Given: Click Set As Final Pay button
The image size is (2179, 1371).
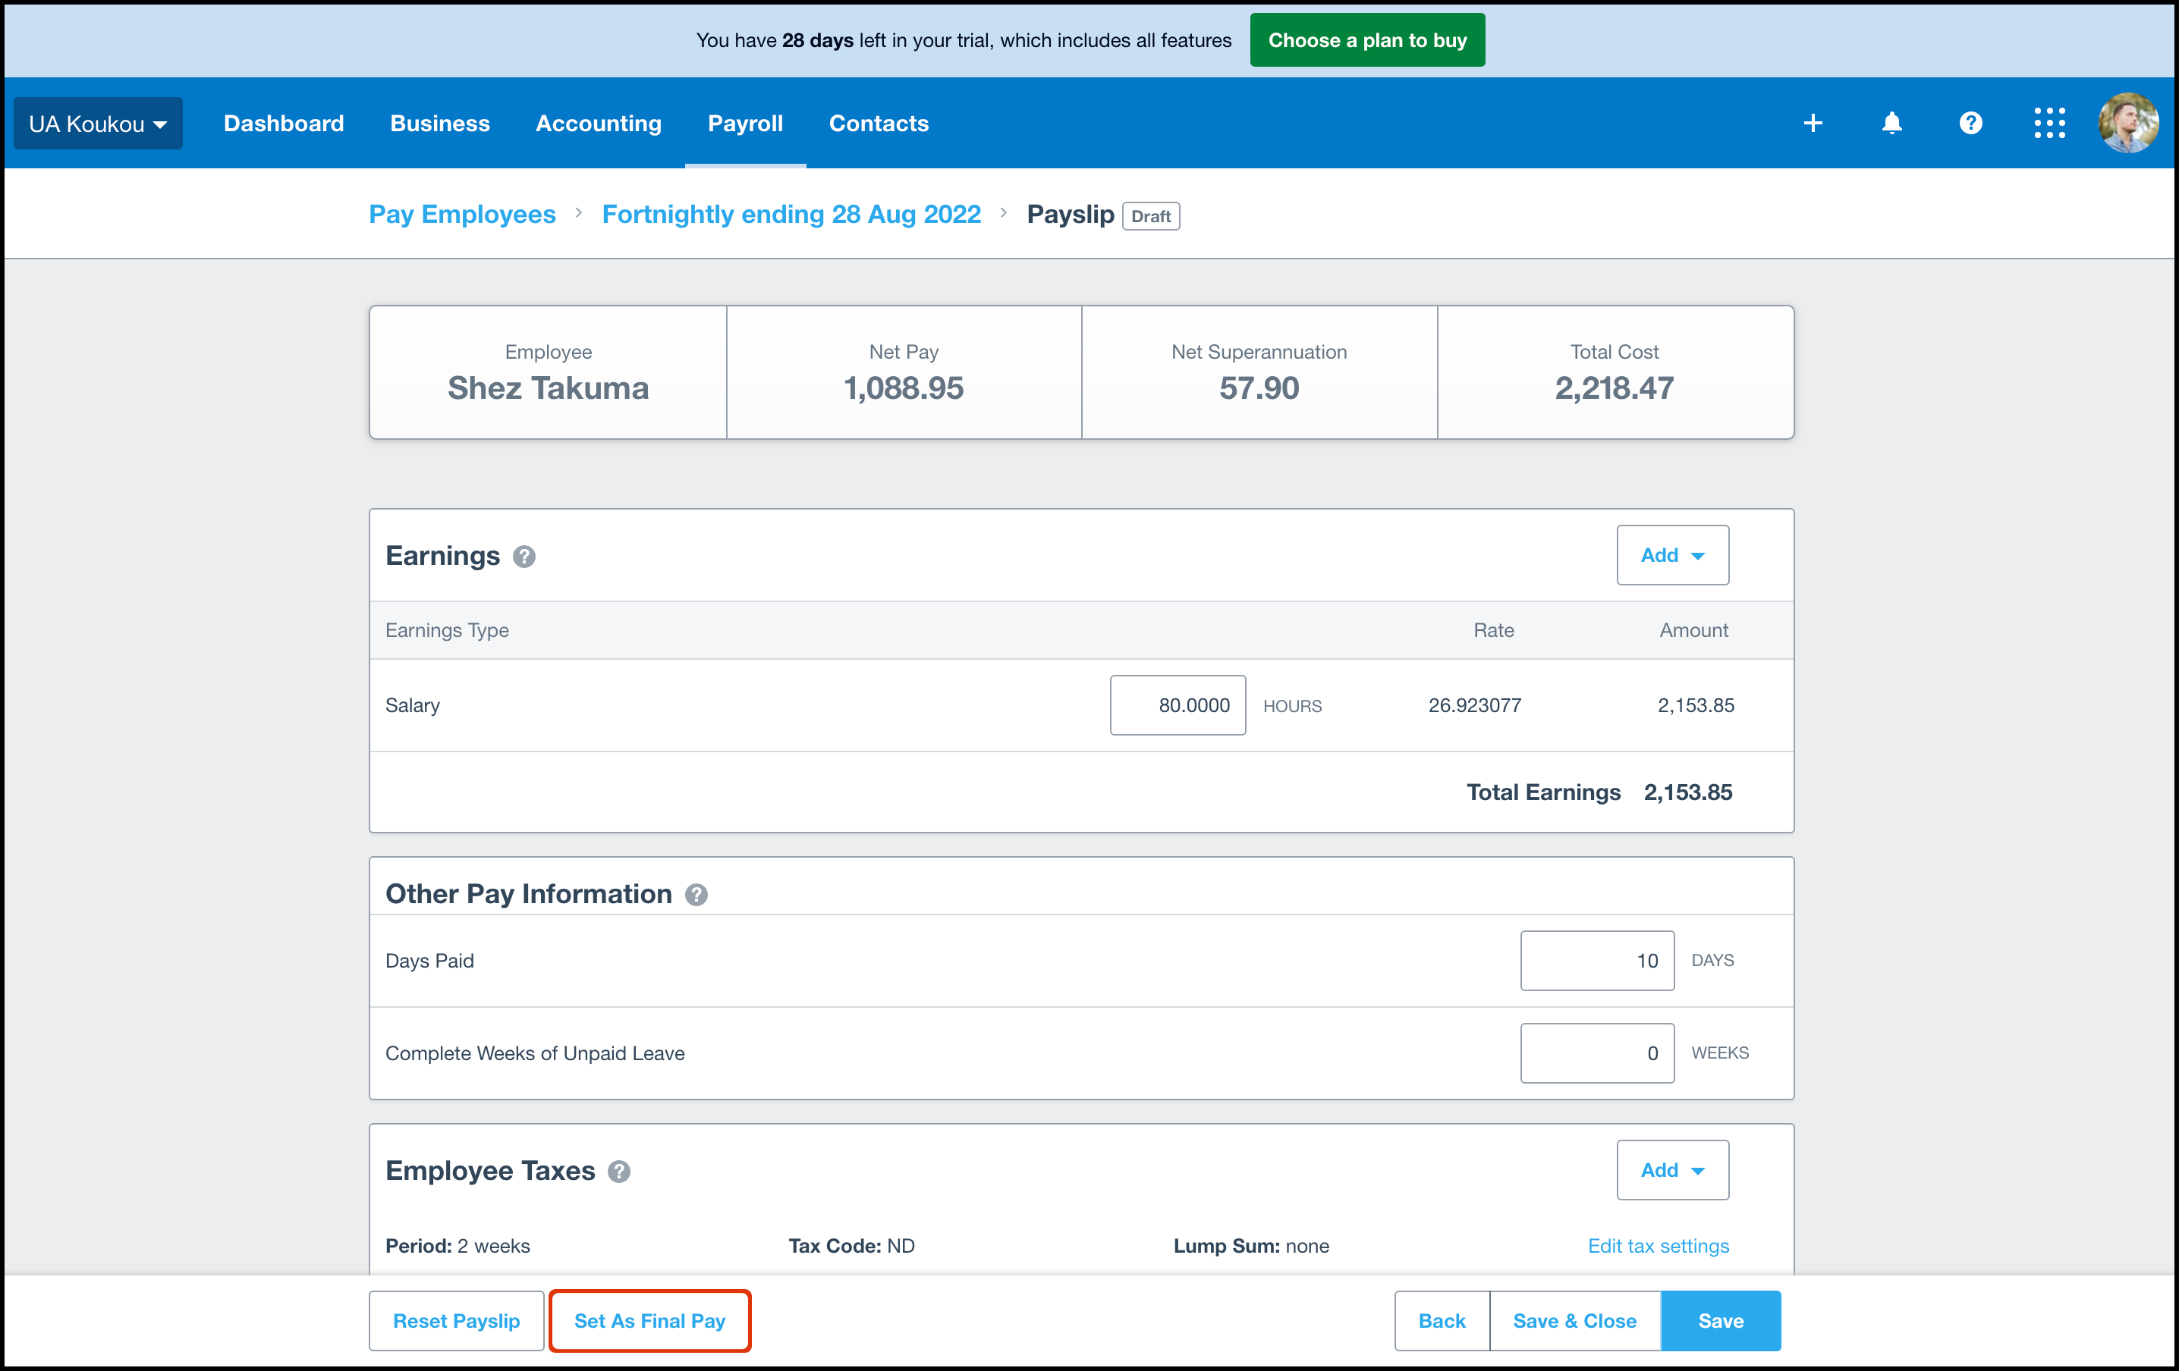Looking at the screenshot, I should (649, 1321).
